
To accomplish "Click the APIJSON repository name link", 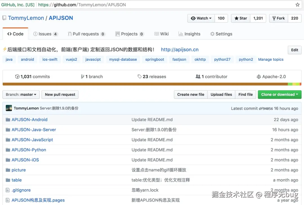I will 61,18.
